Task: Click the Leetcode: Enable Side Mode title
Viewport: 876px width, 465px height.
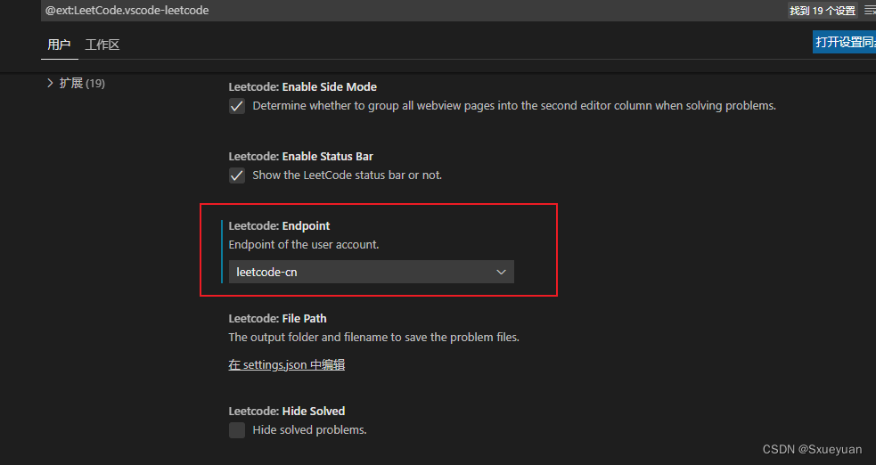Action: pos(302,86)
